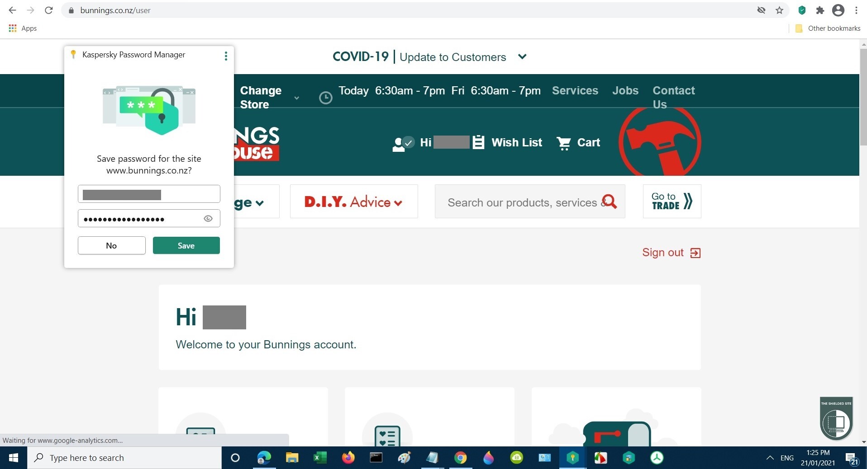867x469 pixels.
Task: Open the Paint palette app on the taskbar
Action: [x=404, y=458]
